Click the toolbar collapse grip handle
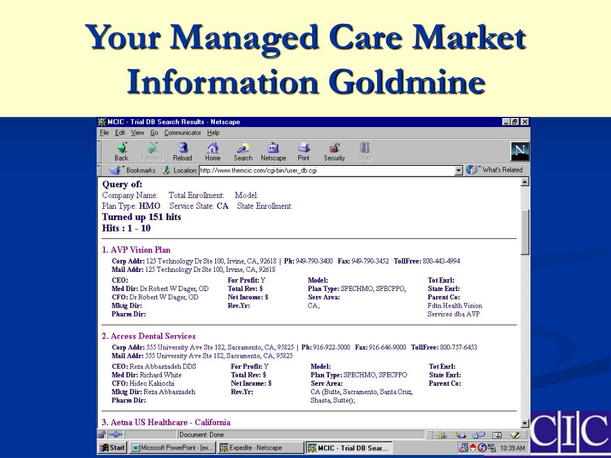Viewport: 611px width, 458px height. point(100,151)
